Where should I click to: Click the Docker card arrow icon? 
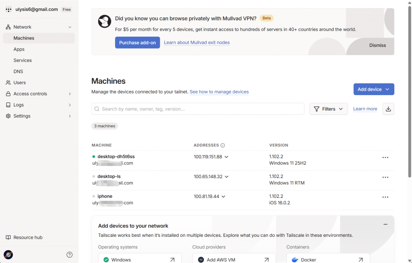(360, 260)
